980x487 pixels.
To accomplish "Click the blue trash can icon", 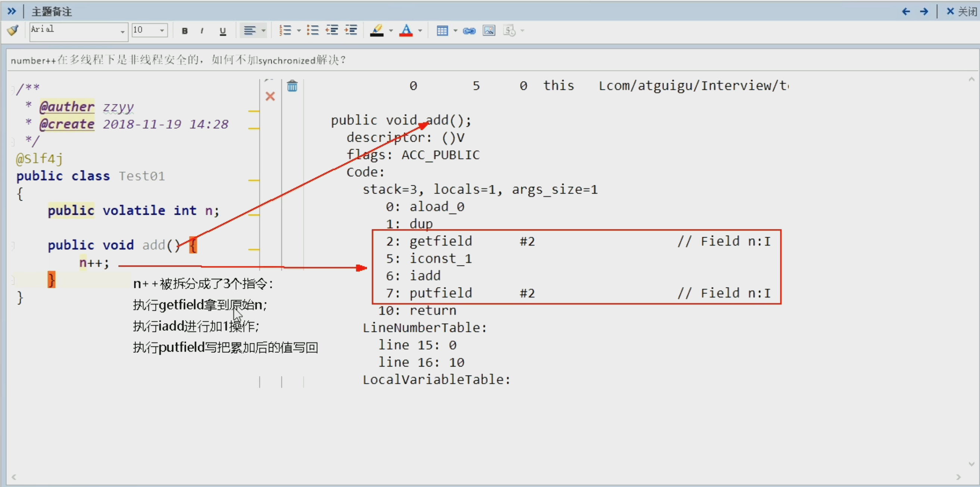I will pyautogui.click(x=292, y=86).
